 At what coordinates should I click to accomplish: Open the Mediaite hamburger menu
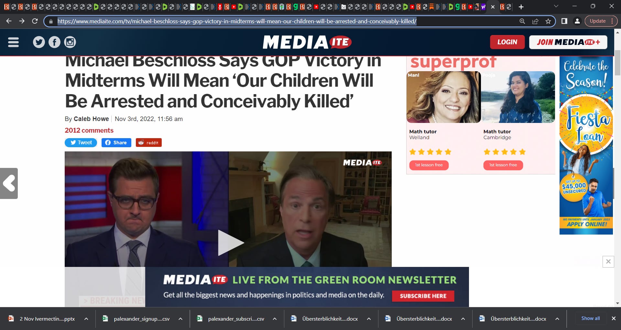coord(13,42)
